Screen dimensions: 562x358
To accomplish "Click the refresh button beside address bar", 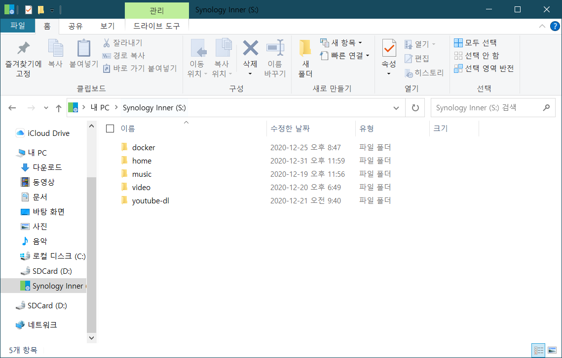I will click(x=415, y=108).
